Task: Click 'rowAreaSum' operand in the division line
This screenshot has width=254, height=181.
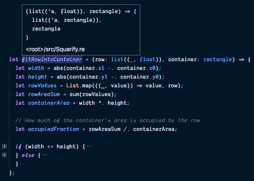Action: pos(104,129)
